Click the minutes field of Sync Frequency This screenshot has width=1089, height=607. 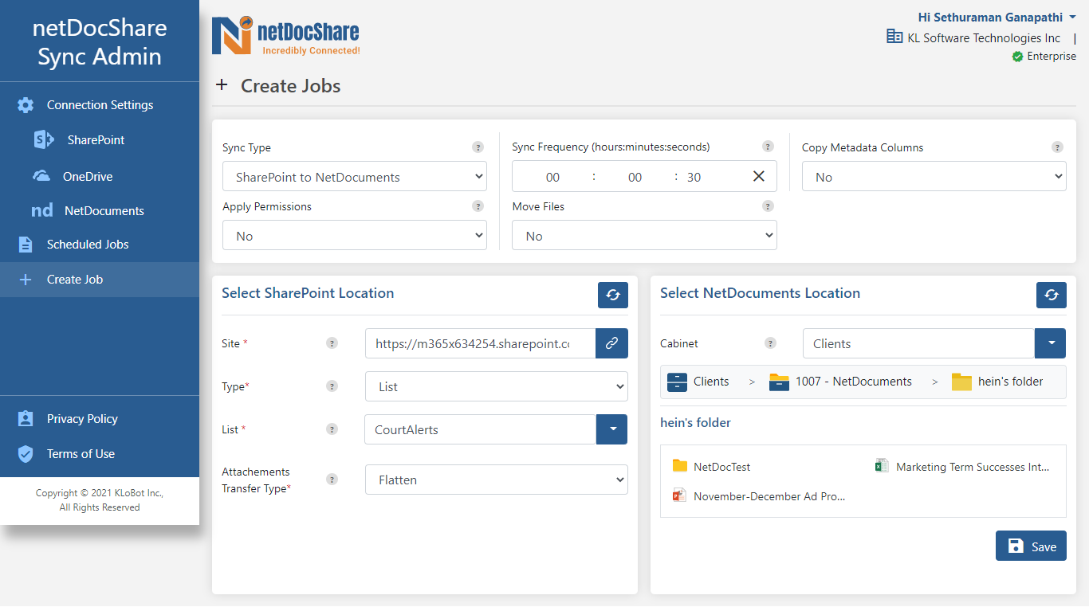635,177
